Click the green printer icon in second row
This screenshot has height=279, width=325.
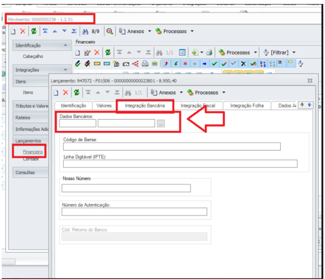(x=155, y=64)
